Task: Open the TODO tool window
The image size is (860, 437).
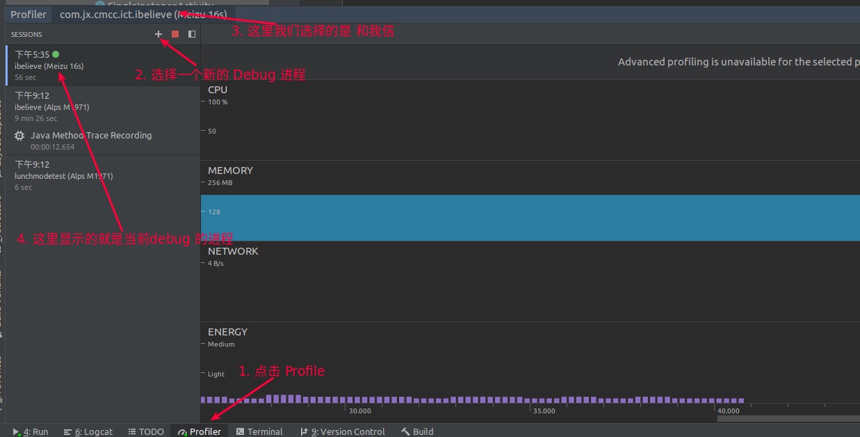Action: (146, 431)
